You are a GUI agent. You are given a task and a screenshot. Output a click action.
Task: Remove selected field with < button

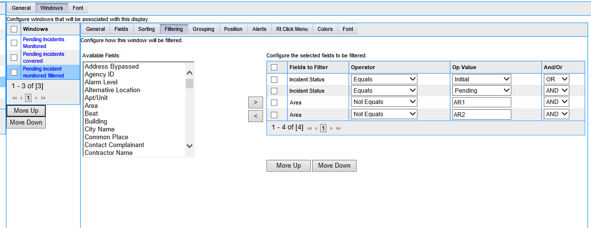point(255,116)
